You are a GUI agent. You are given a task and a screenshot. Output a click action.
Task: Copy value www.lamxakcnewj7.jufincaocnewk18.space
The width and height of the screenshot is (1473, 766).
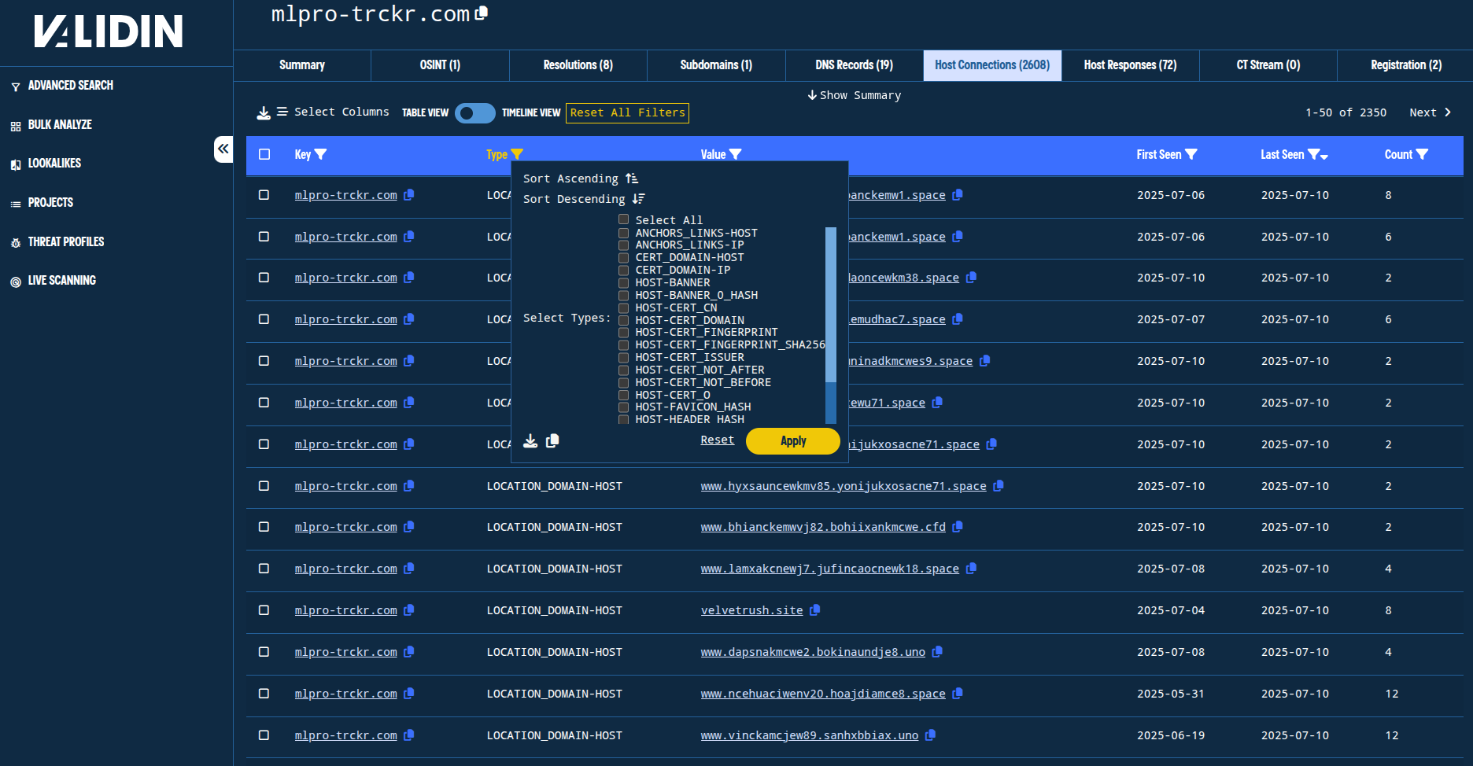[x=971, y=569]
